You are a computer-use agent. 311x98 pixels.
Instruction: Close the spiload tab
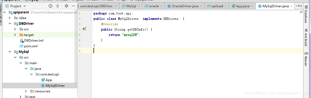226,6
